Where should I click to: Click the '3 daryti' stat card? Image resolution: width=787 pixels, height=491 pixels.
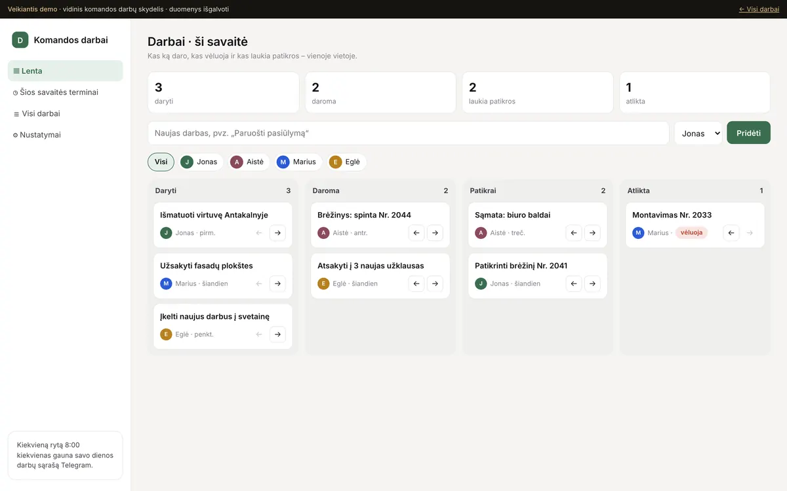coord(224,93)
